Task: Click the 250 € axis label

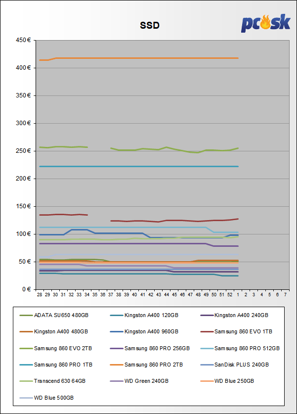Action: 23,151
